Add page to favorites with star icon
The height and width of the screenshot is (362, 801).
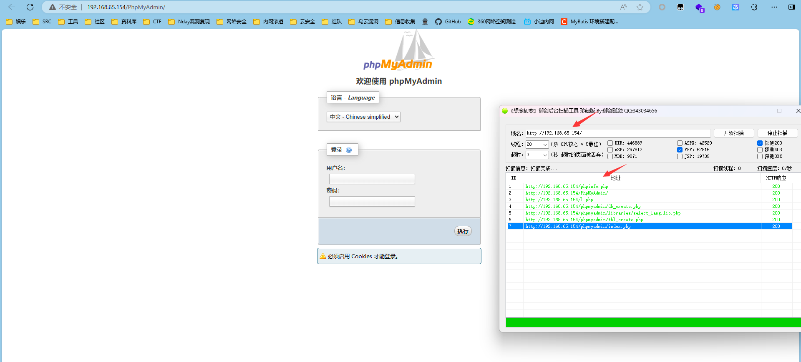[x=640, y=7]
